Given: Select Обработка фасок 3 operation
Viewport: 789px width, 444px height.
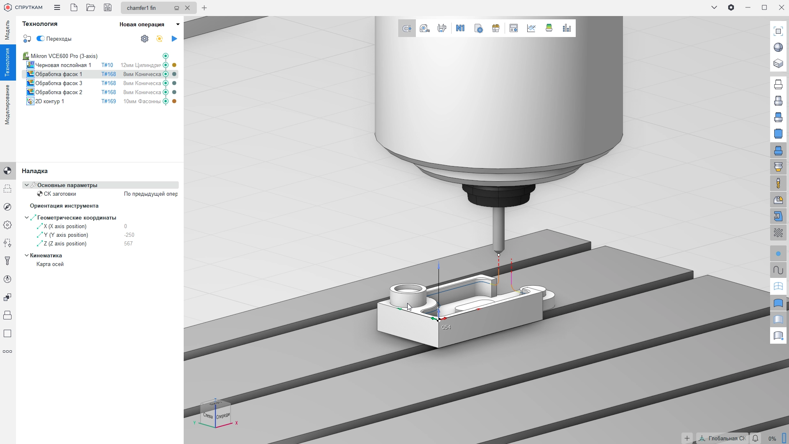Looking at the screenshot, I should tap(59, 83).
